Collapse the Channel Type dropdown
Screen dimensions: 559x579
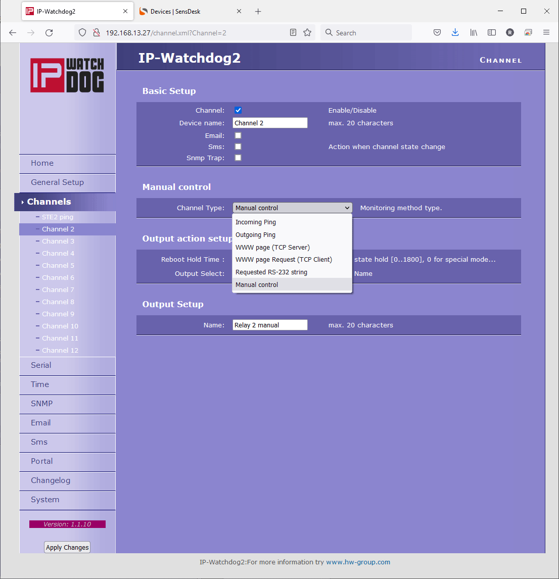pos(292,208)
